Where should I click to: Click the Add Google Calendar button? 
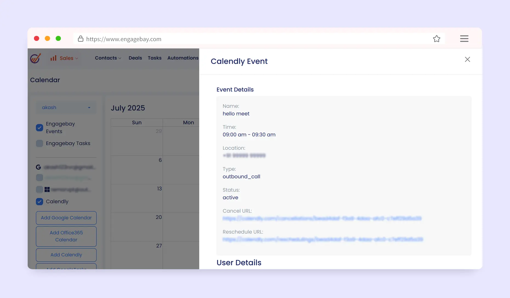66,218
